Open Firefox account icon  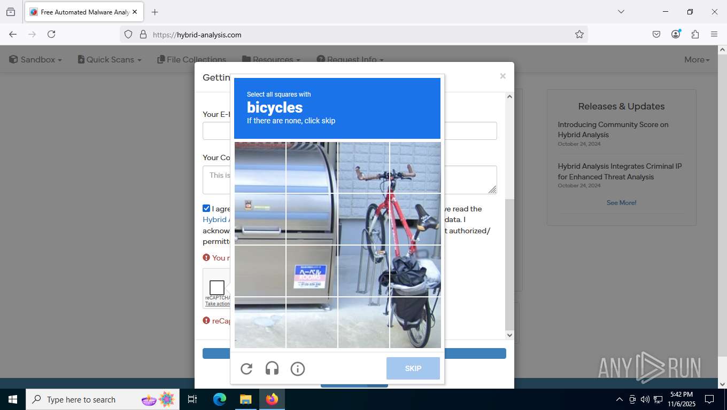676,34
